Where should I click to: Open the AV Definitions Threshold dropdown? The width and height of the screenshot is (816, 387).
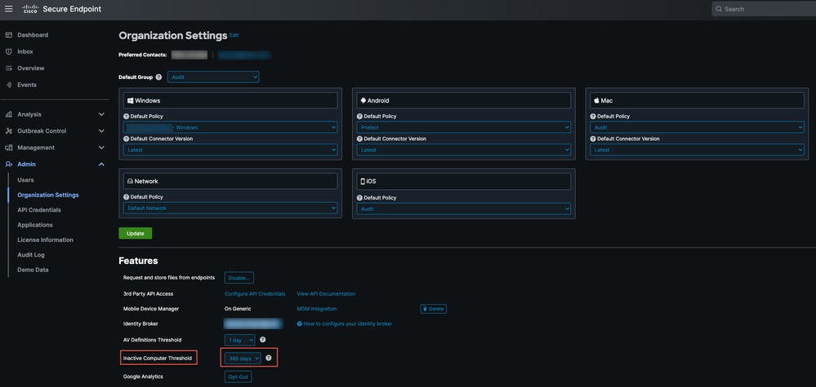point(240,341)
